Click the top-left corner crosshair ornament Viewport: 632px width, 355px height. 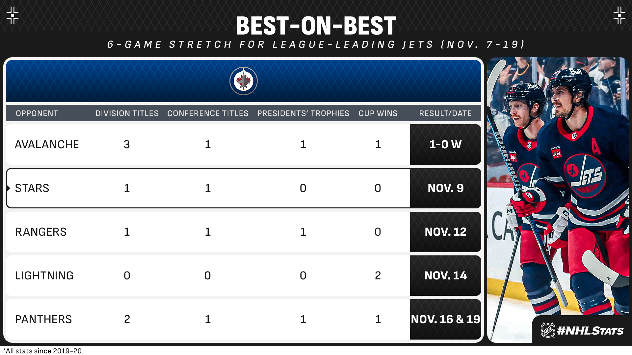pyautogui.click(x=13, y=15)
